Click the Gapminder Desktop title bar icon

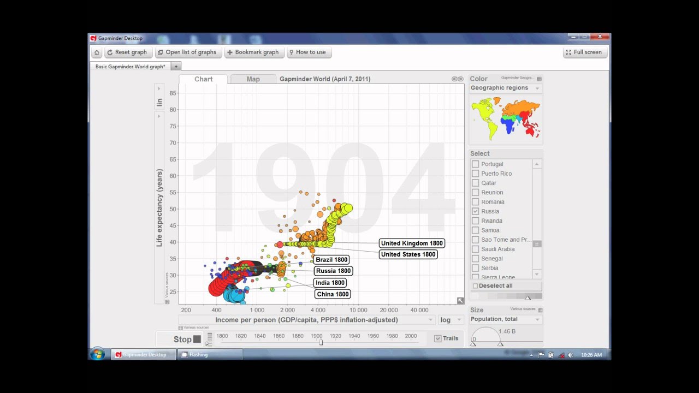[93, 38]
